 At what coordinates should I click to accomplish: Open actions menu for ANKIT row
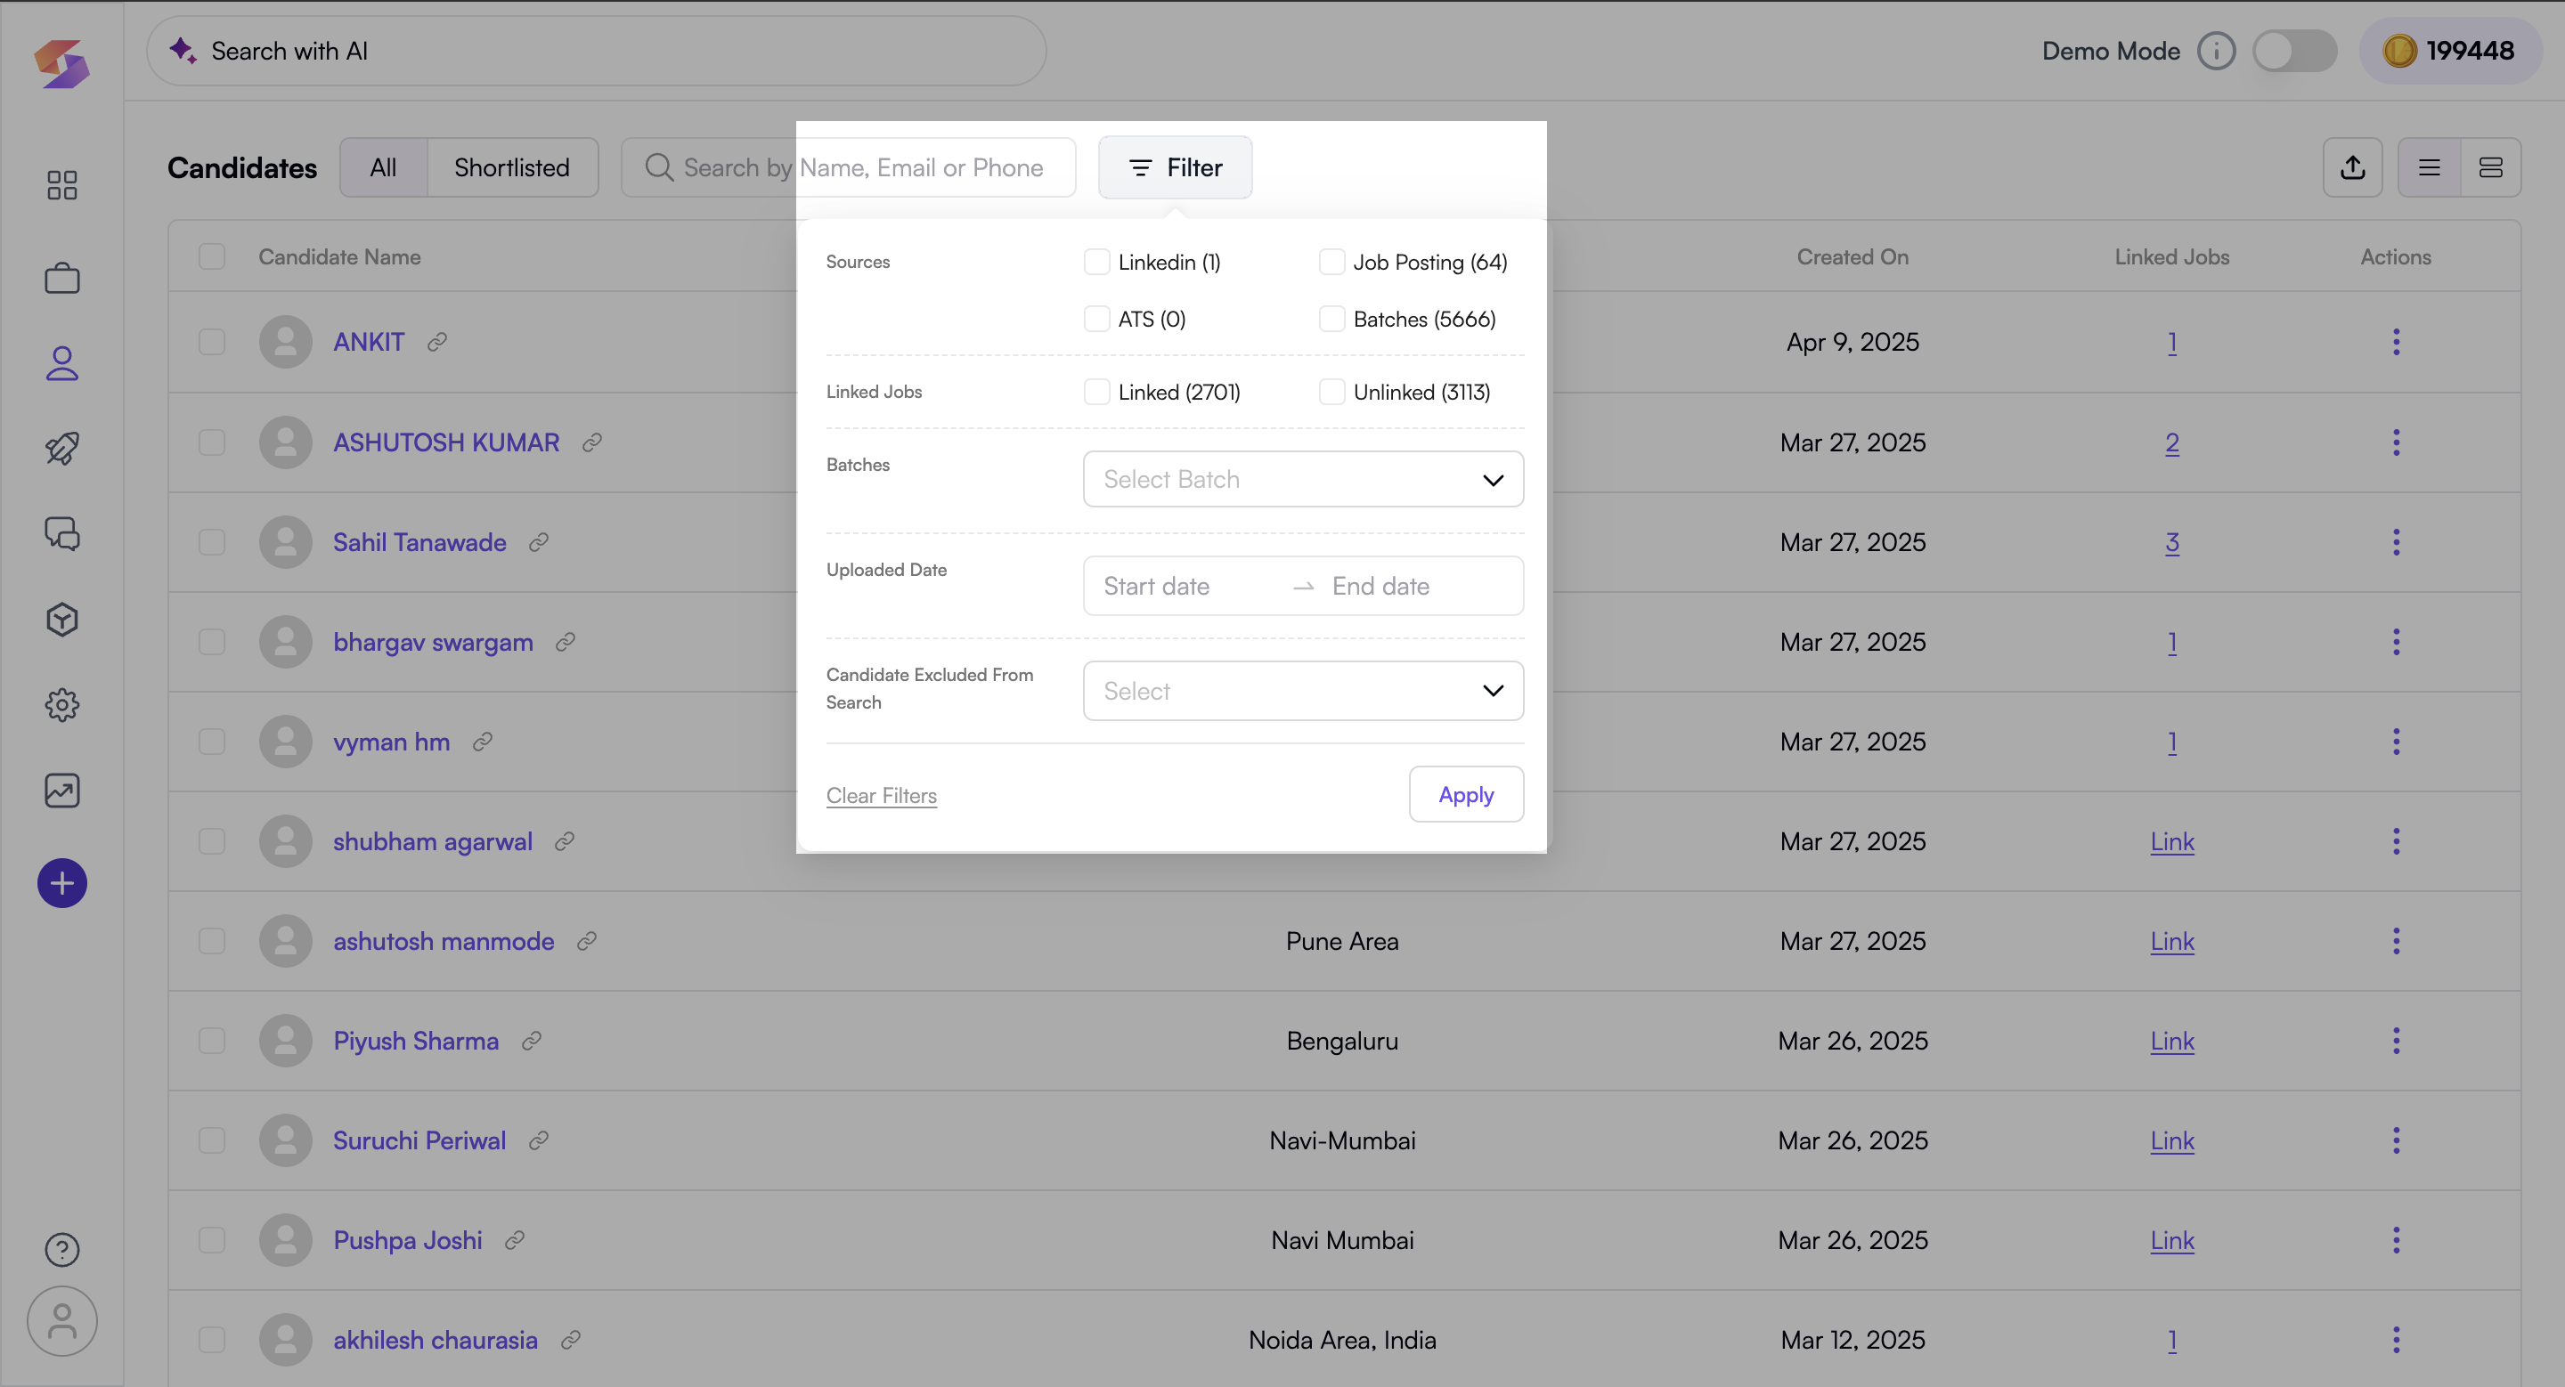pos(2396,342)
